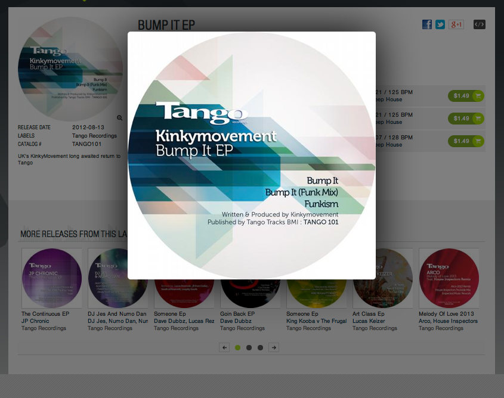Open the small Bump It EP cover thumbnail
The width and height of the screenshot is (504, 398).
(x=70, y=69)
